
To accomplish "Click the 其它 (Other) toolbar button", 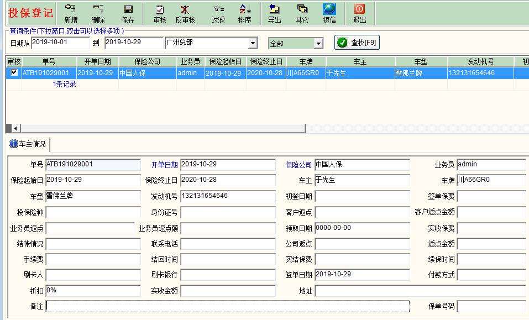I will (302, 13).
